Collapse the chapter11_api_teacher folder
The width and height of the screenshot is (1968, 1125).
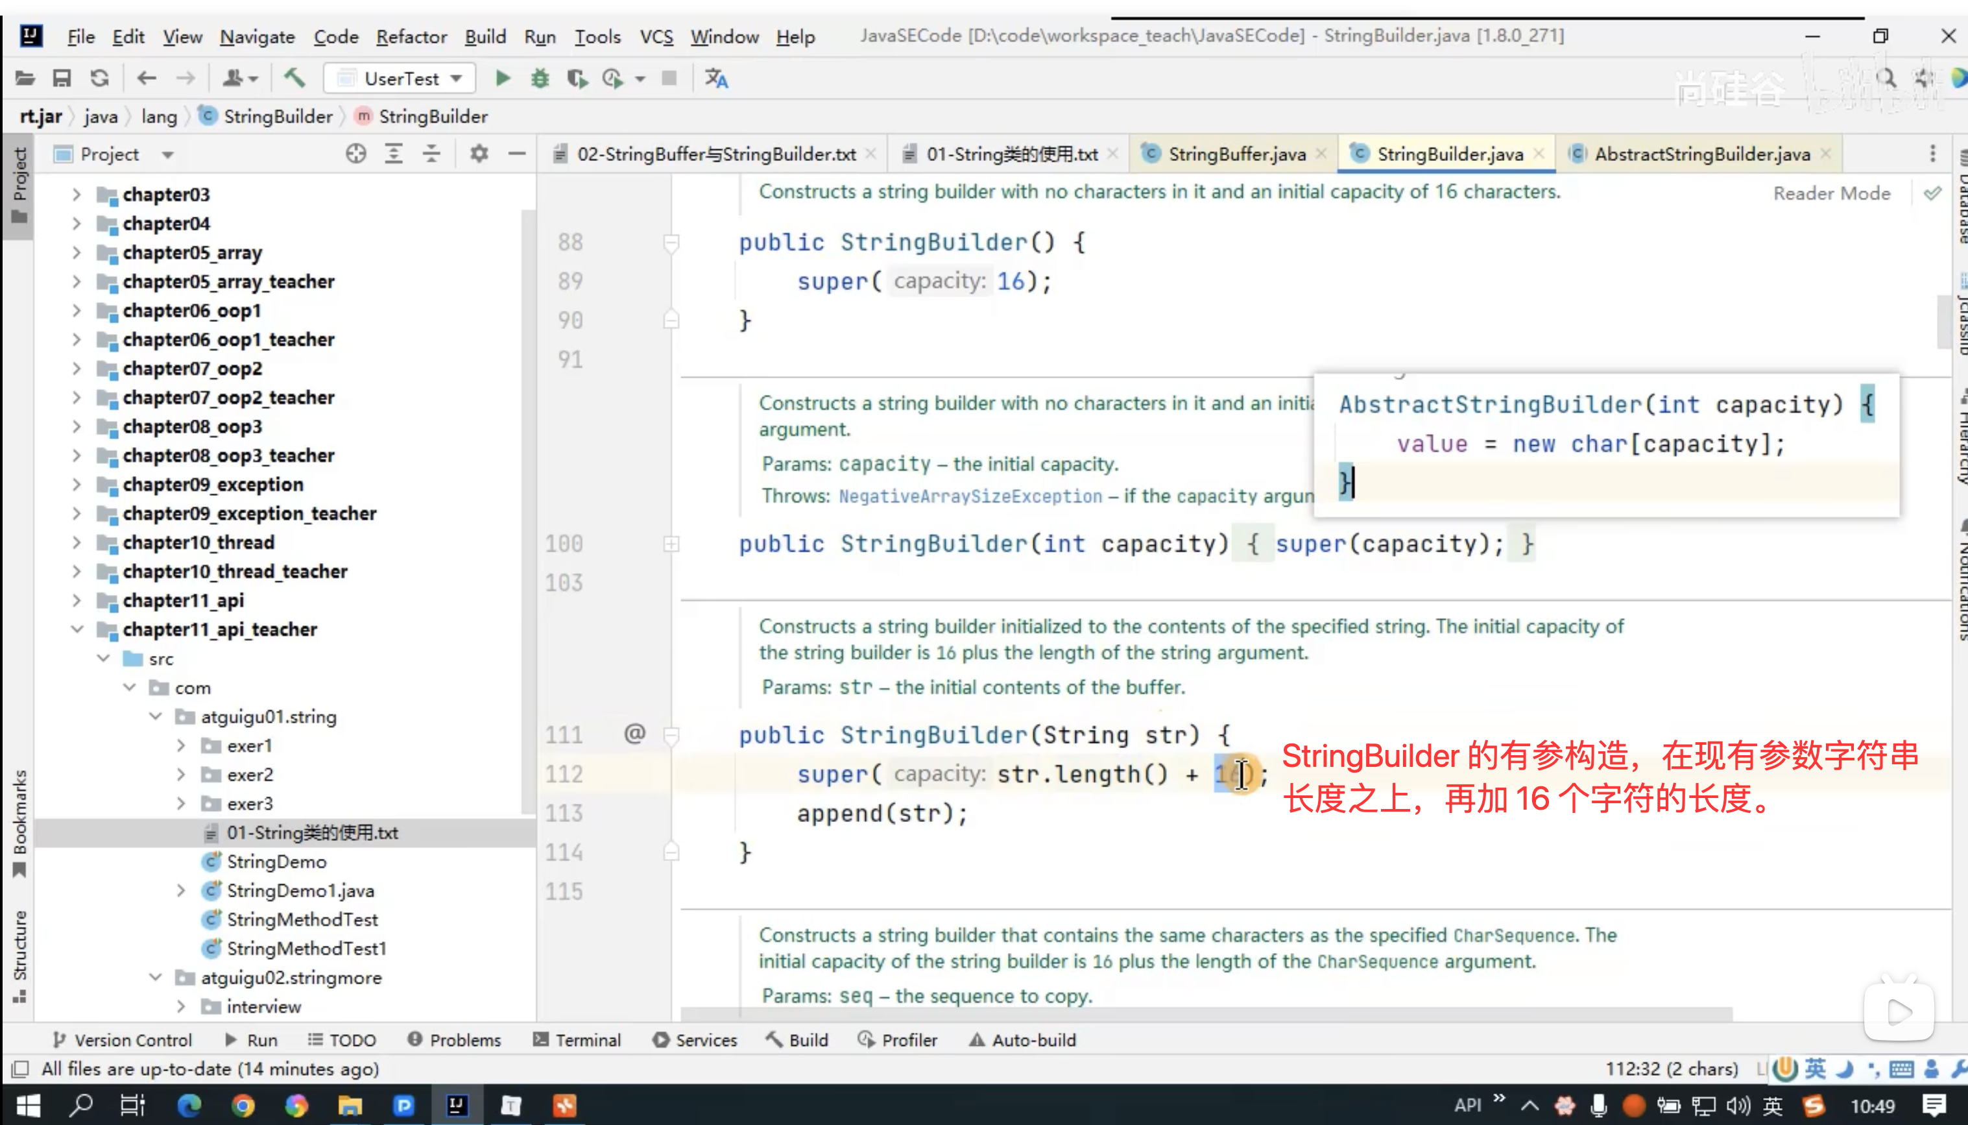click(x=77, y=629)
